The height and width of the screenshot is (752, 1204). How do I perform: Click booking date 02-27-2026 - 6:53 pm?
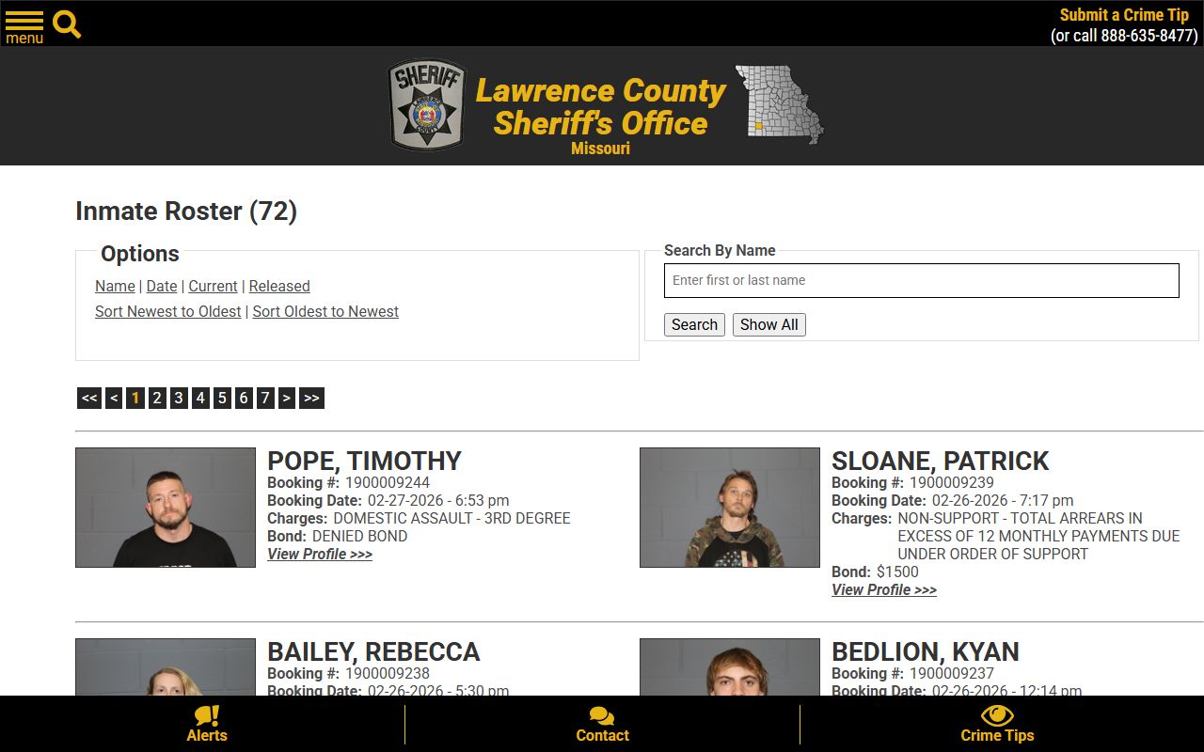[438, 500]
